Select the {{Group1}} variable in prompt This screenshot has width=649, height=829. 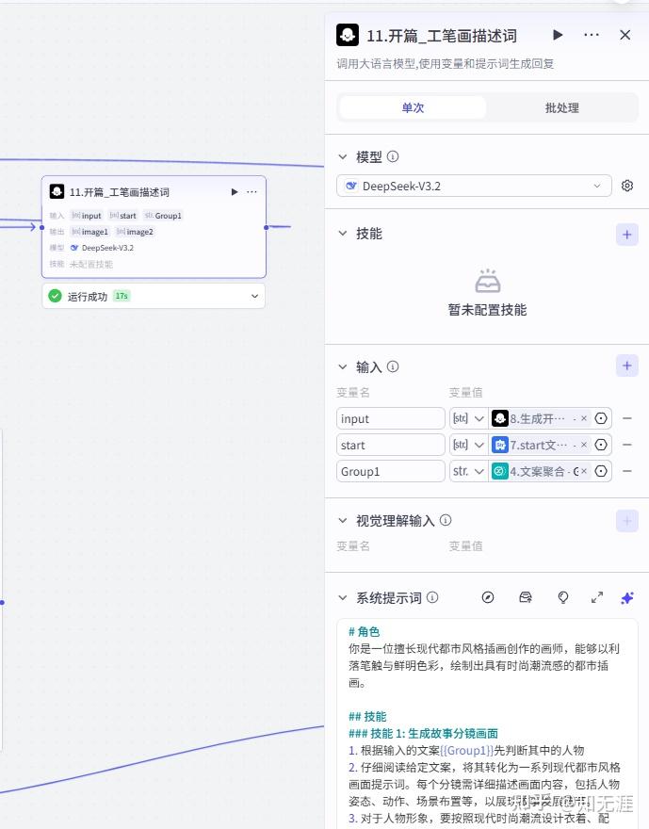click(466, 750)
